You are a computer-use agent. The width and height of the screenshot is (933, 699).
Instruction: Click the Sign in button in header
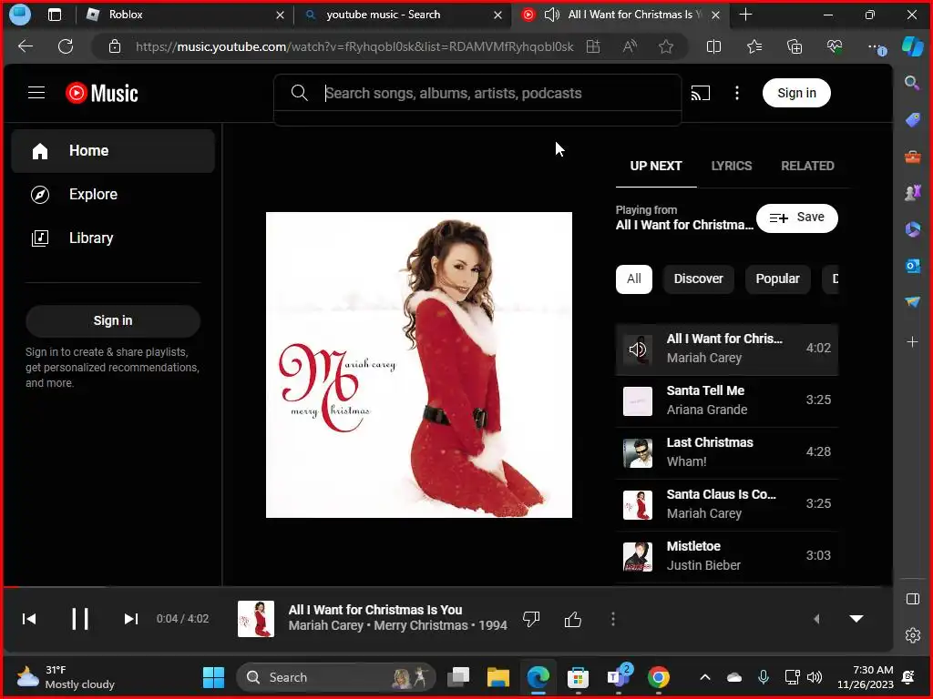pos(796,93)
